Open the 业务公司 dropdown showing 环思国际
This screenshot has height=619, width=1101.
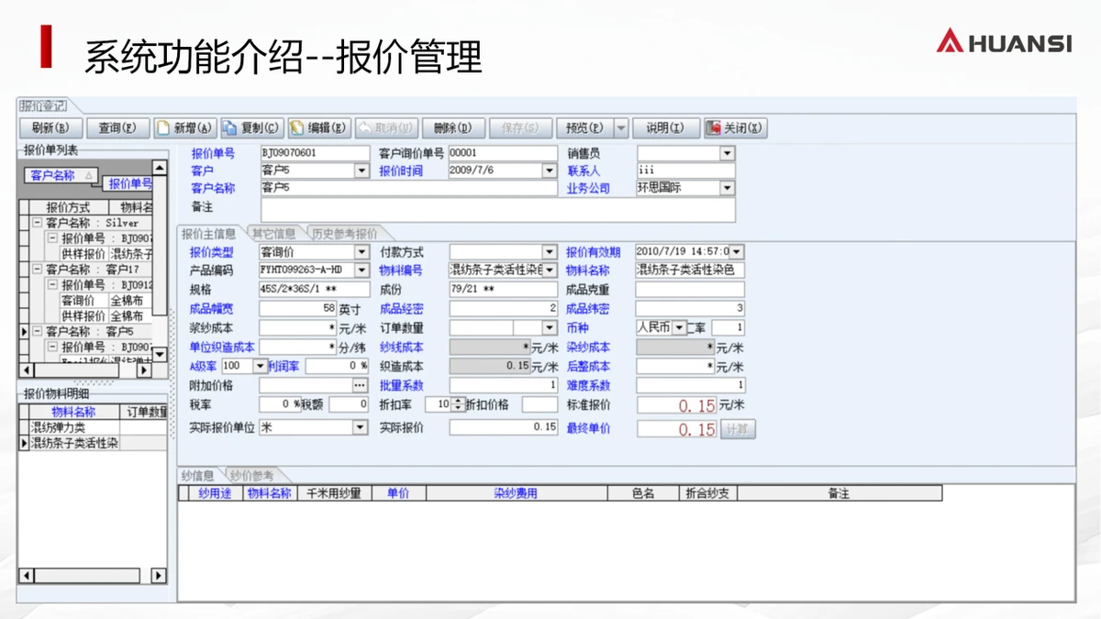tap(728, 188)
